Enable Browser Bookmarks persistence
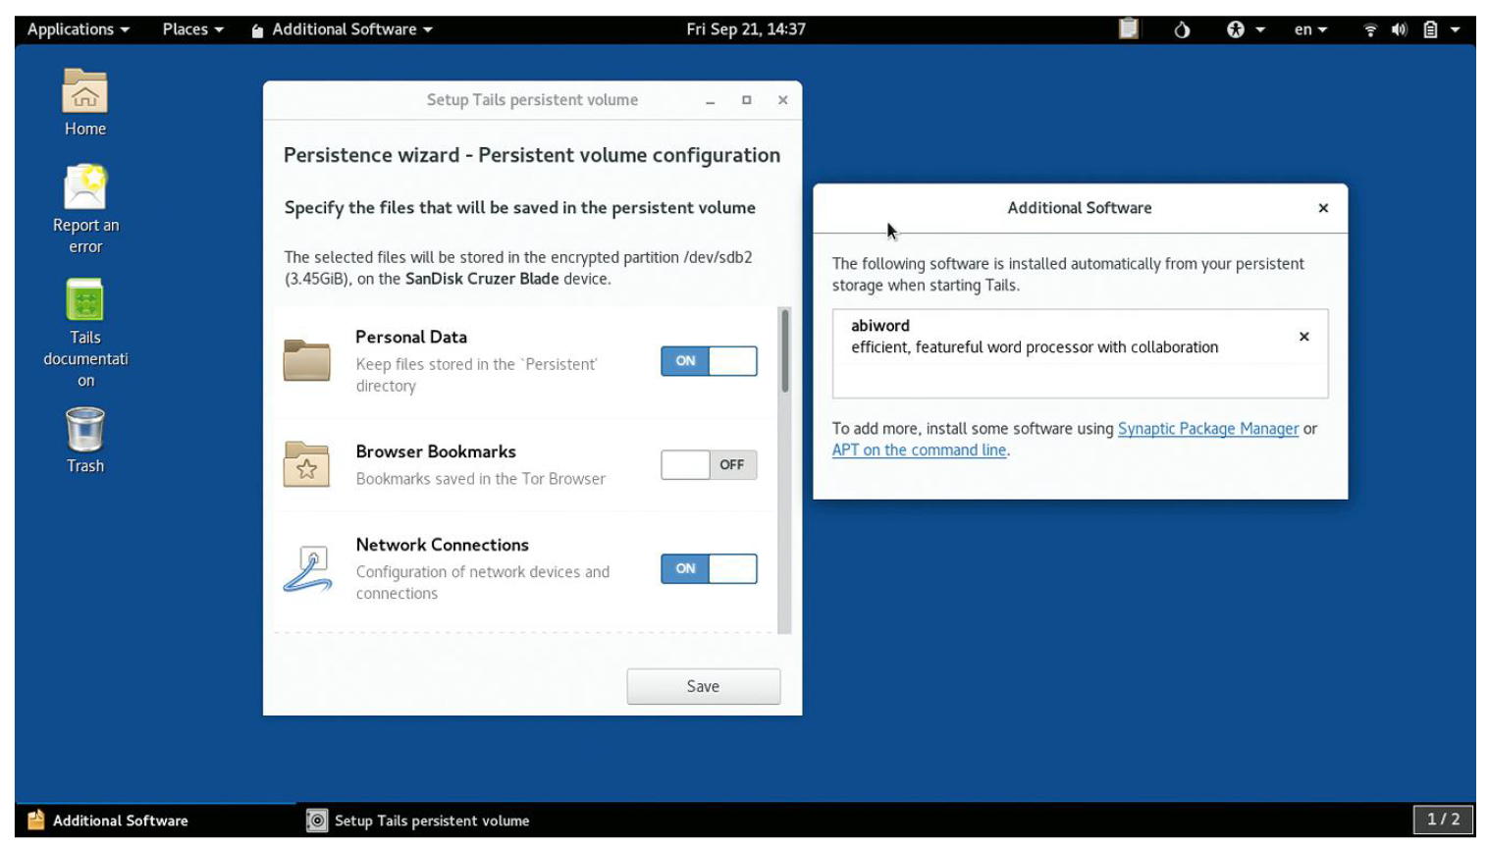 (709, 465)
